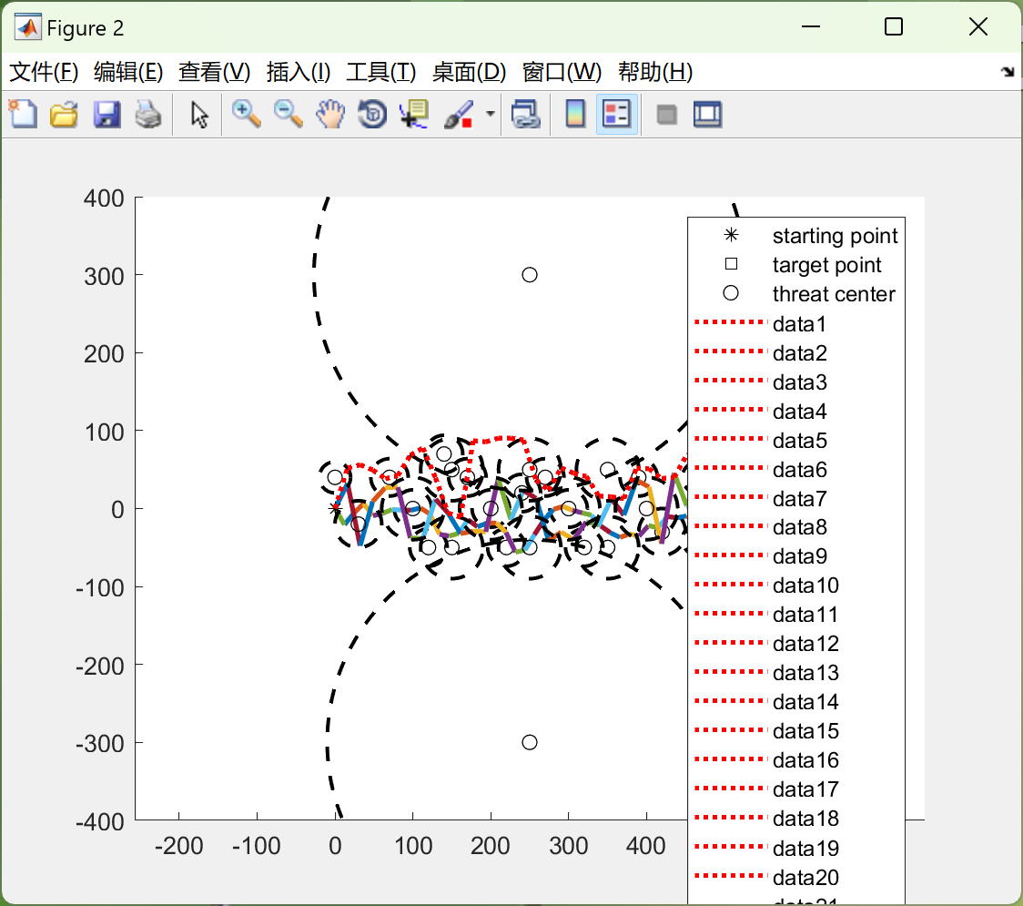
Task: Activate the Zoom In tool
Action: tap(247, 114)
